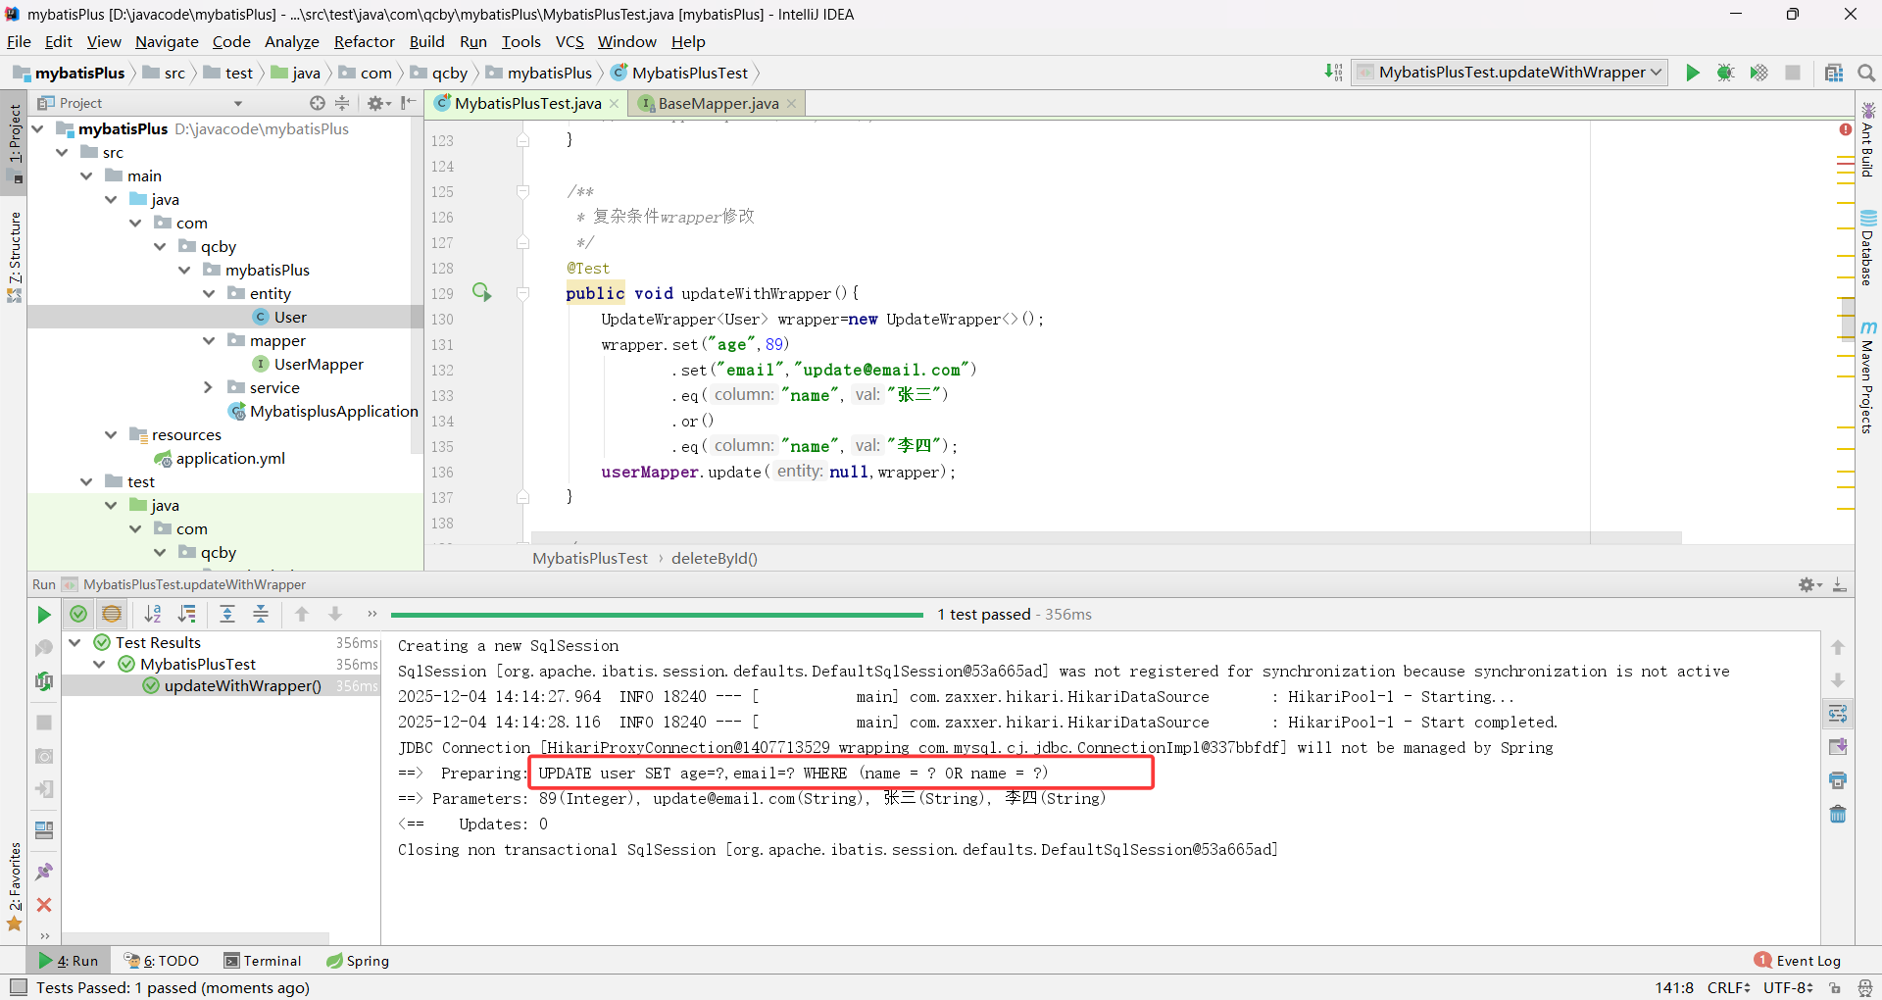Open the Build menu
The image size is (1882, 1000).
tap(426, 41)
